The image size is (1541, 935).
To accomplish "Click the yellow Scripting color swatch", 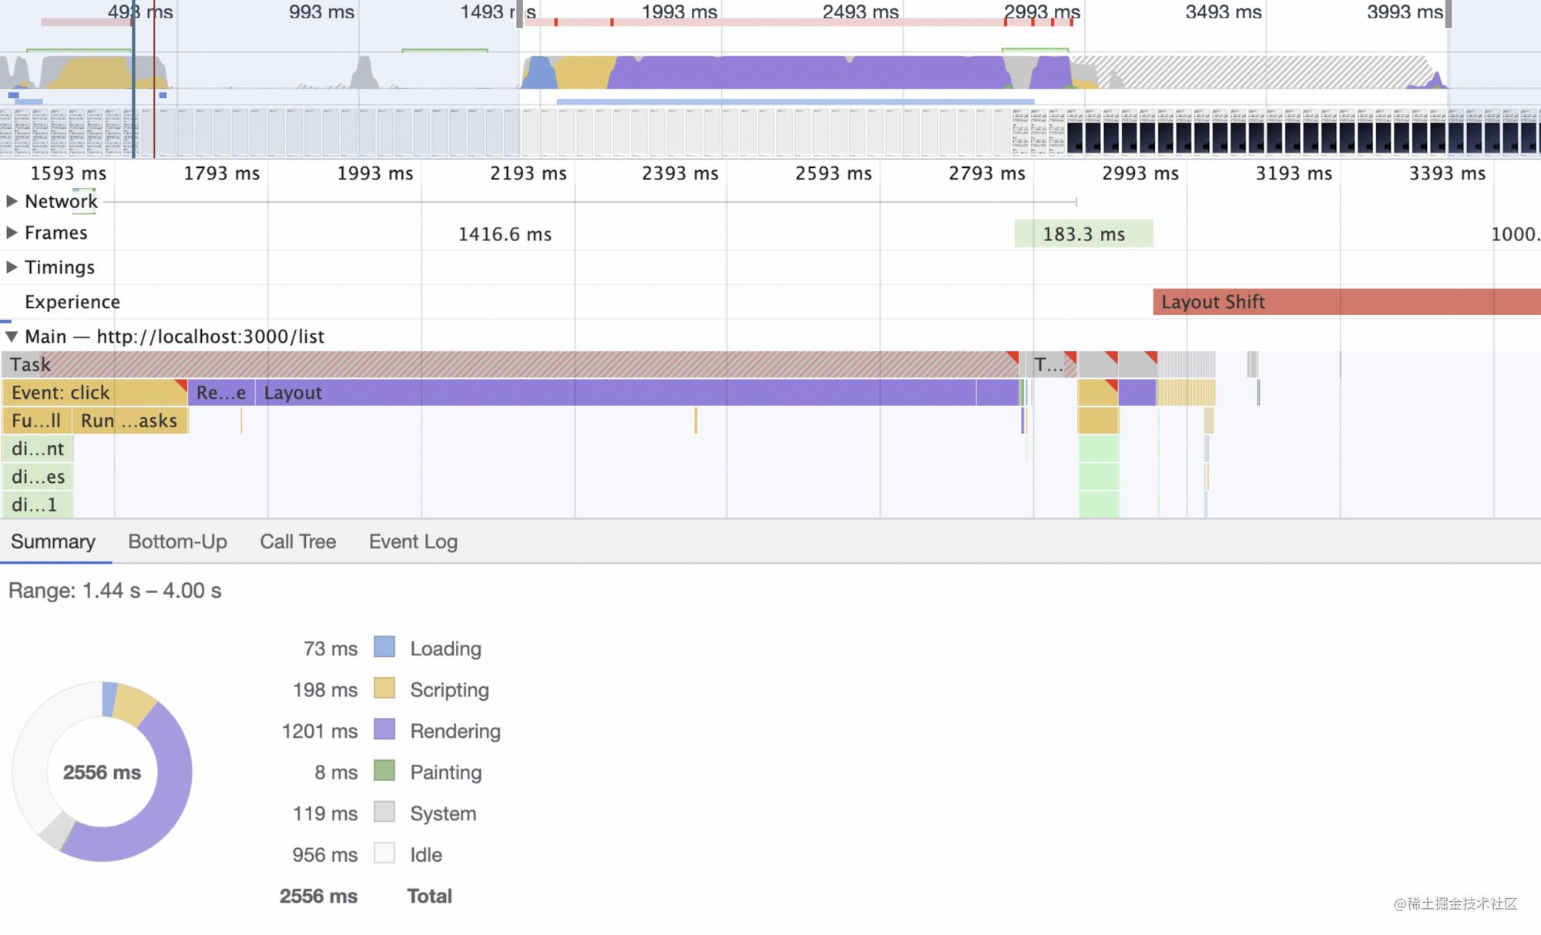I will click(x=384, y=688).
